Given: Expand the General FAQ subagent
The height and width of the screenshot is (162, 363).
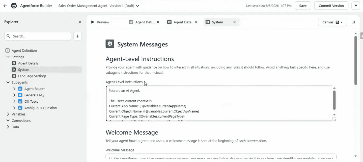Looking at the screenshot, I should [x=14, y=95].
